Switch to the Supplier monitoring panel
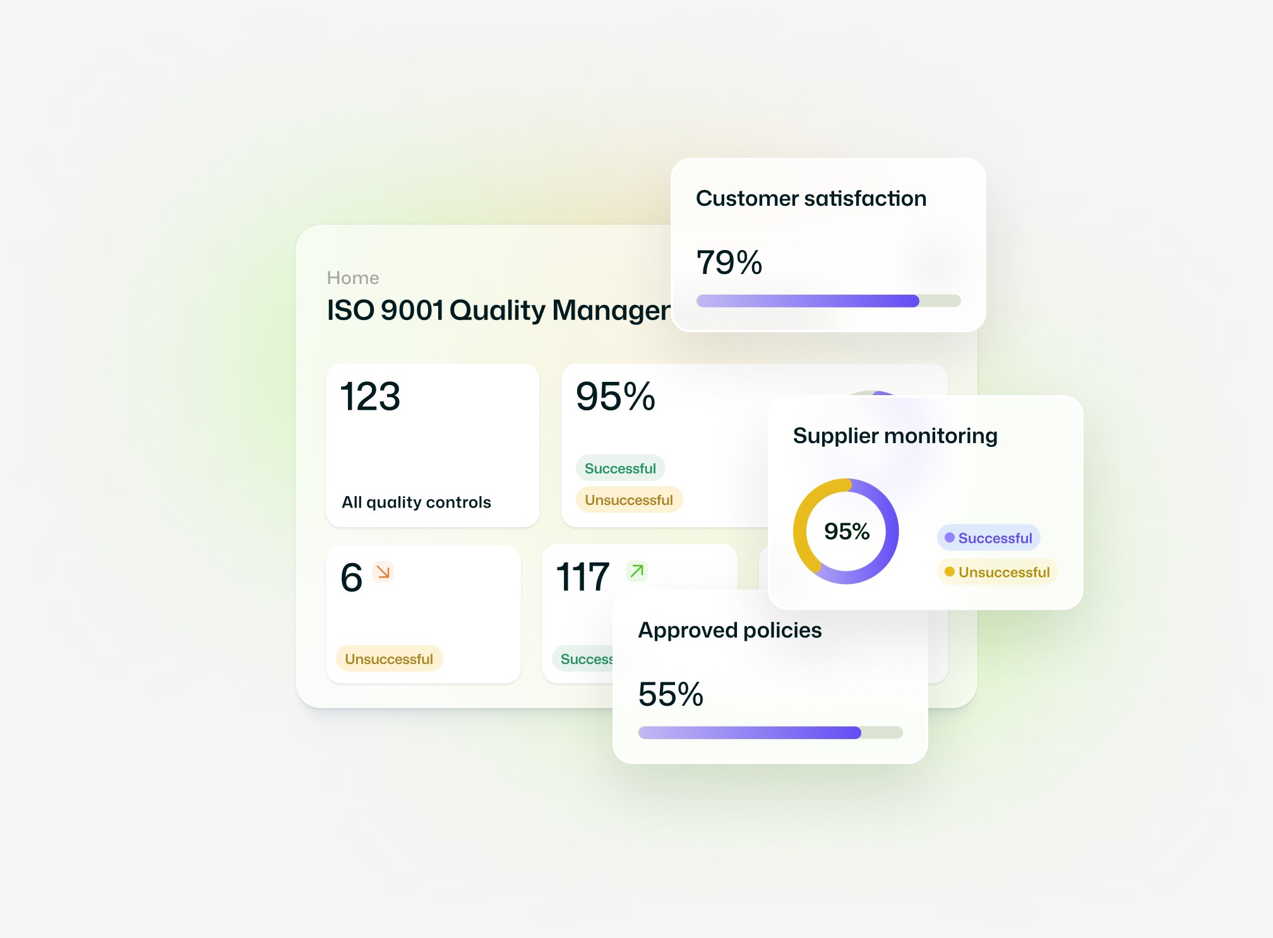The width and height of the screenshot is (1273, 938). point(895,436)
